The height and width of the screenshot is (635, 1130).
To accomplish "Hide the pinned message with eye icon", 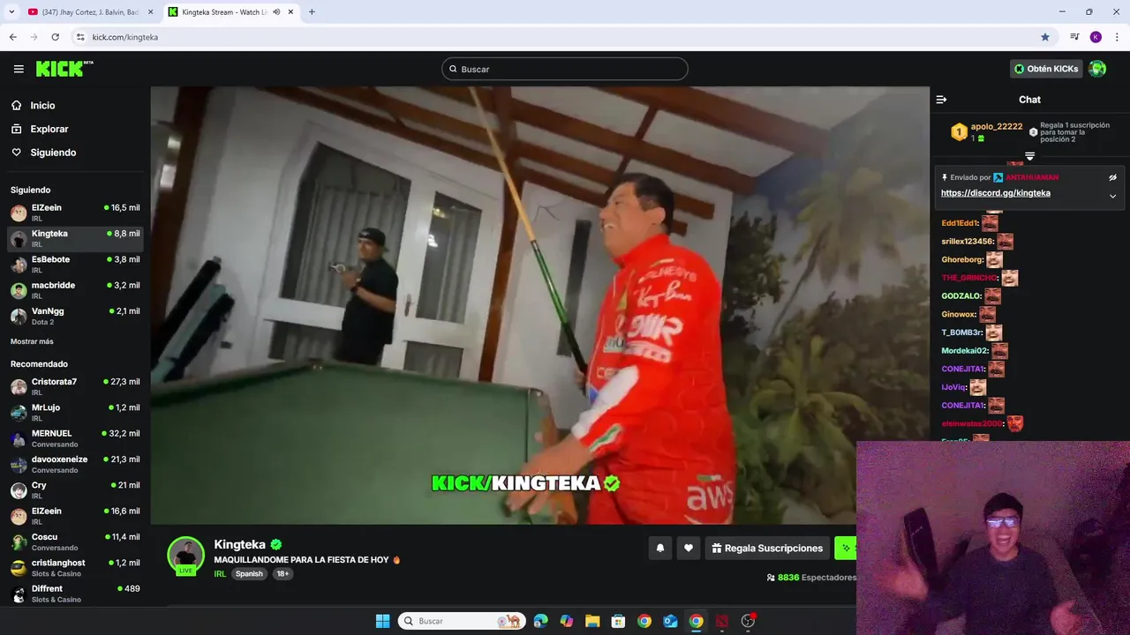I will click(1112, 177).
